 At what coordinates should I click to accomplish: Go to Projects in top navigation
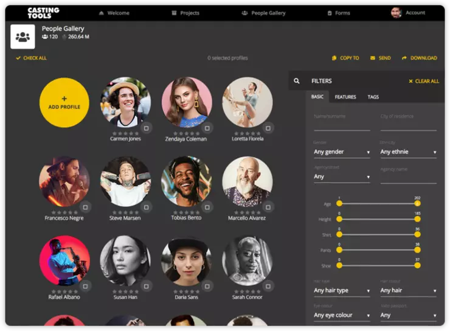pos(185,13)
